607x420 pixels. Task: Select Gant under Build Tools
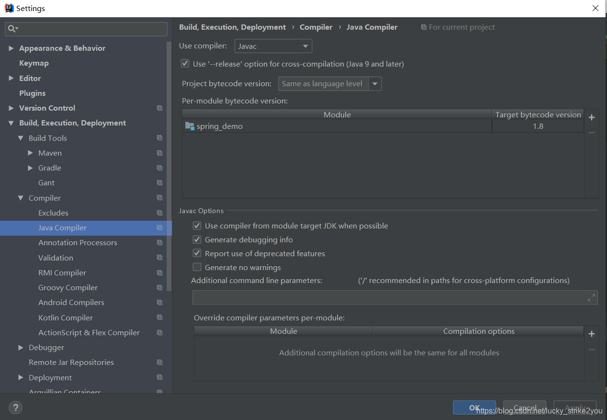pyautogui.click(x=46, y=183)
